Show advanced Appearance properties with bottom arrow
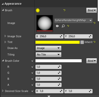Viewport: 99px width, 97px height. [49, 96]
